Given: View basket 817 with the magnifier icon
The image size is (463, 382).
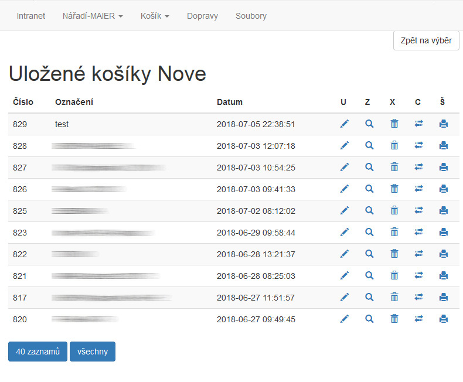Looking at the screenshot, I should pos(369,298).
